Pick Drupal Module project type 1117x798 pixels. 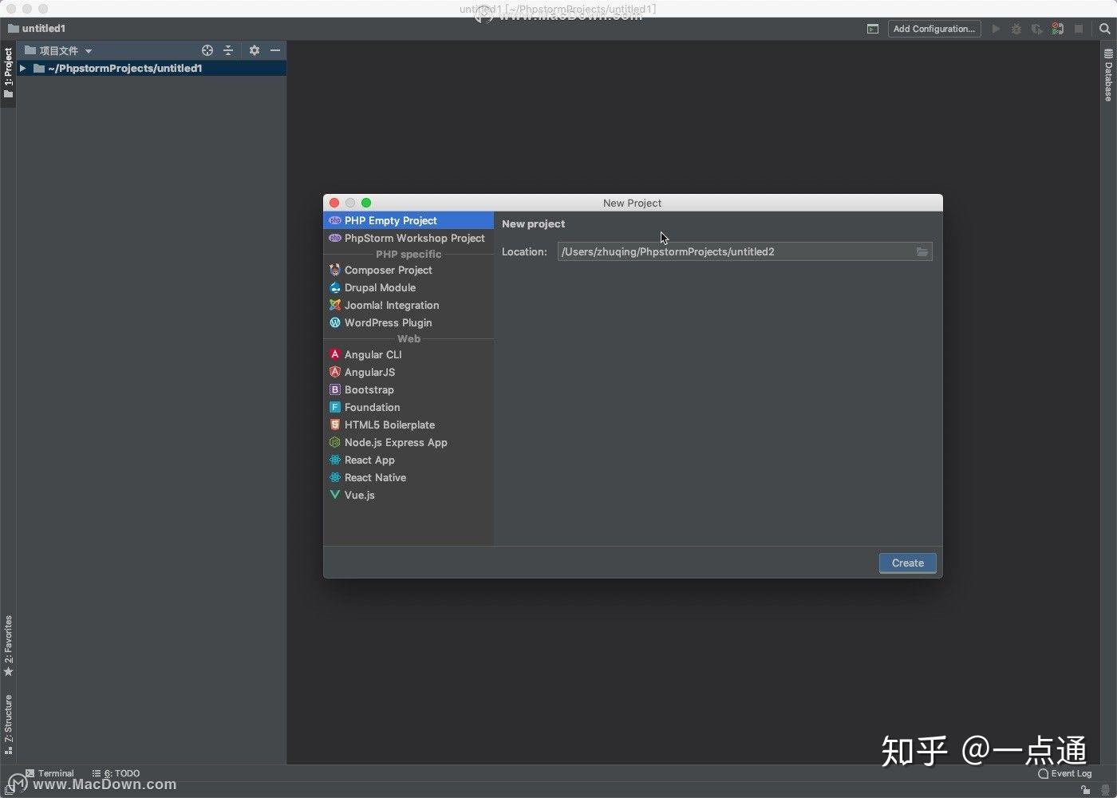(x=409, y=287)
